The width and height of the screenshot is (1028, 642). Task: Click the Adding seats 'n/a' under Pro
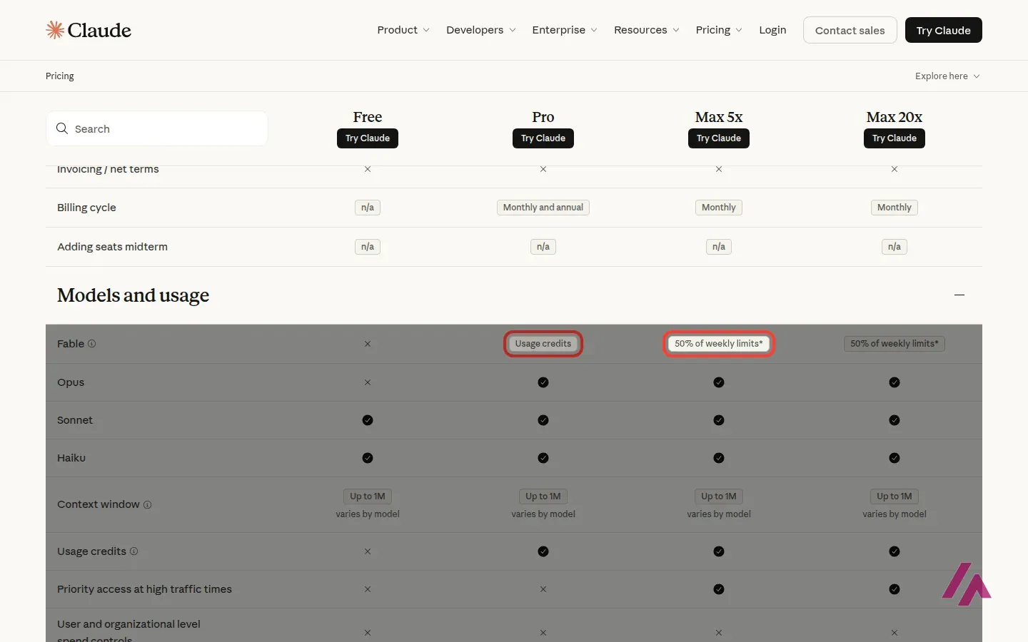543,247
